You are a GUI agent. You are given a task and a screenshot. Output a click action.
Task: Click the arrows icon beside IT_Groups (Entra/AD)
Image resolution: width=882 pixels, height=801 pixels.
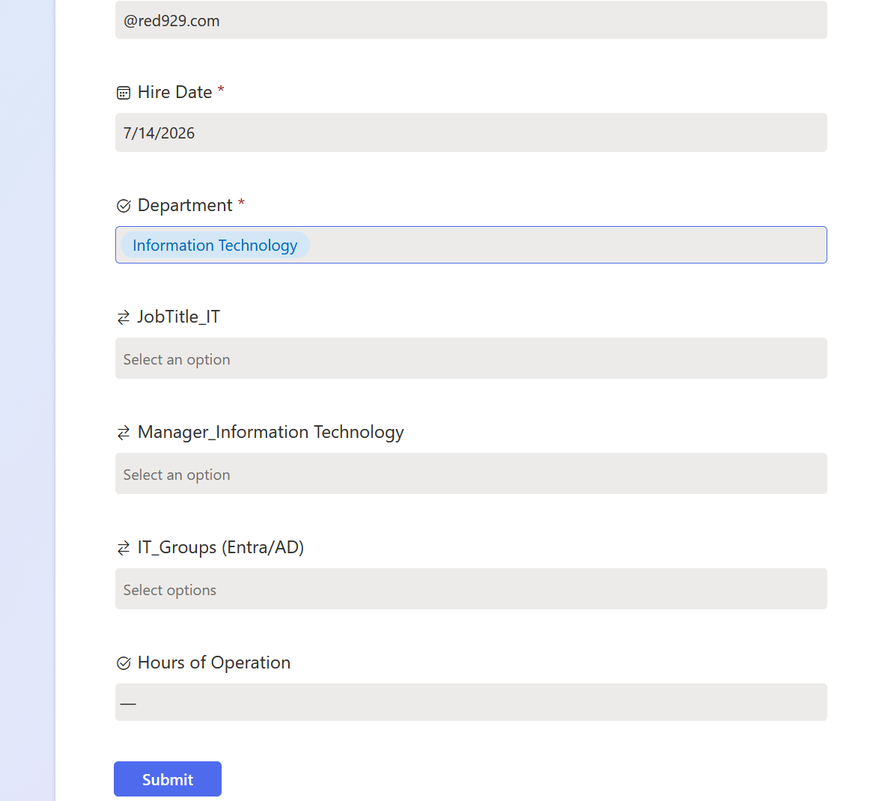(124, 549)
